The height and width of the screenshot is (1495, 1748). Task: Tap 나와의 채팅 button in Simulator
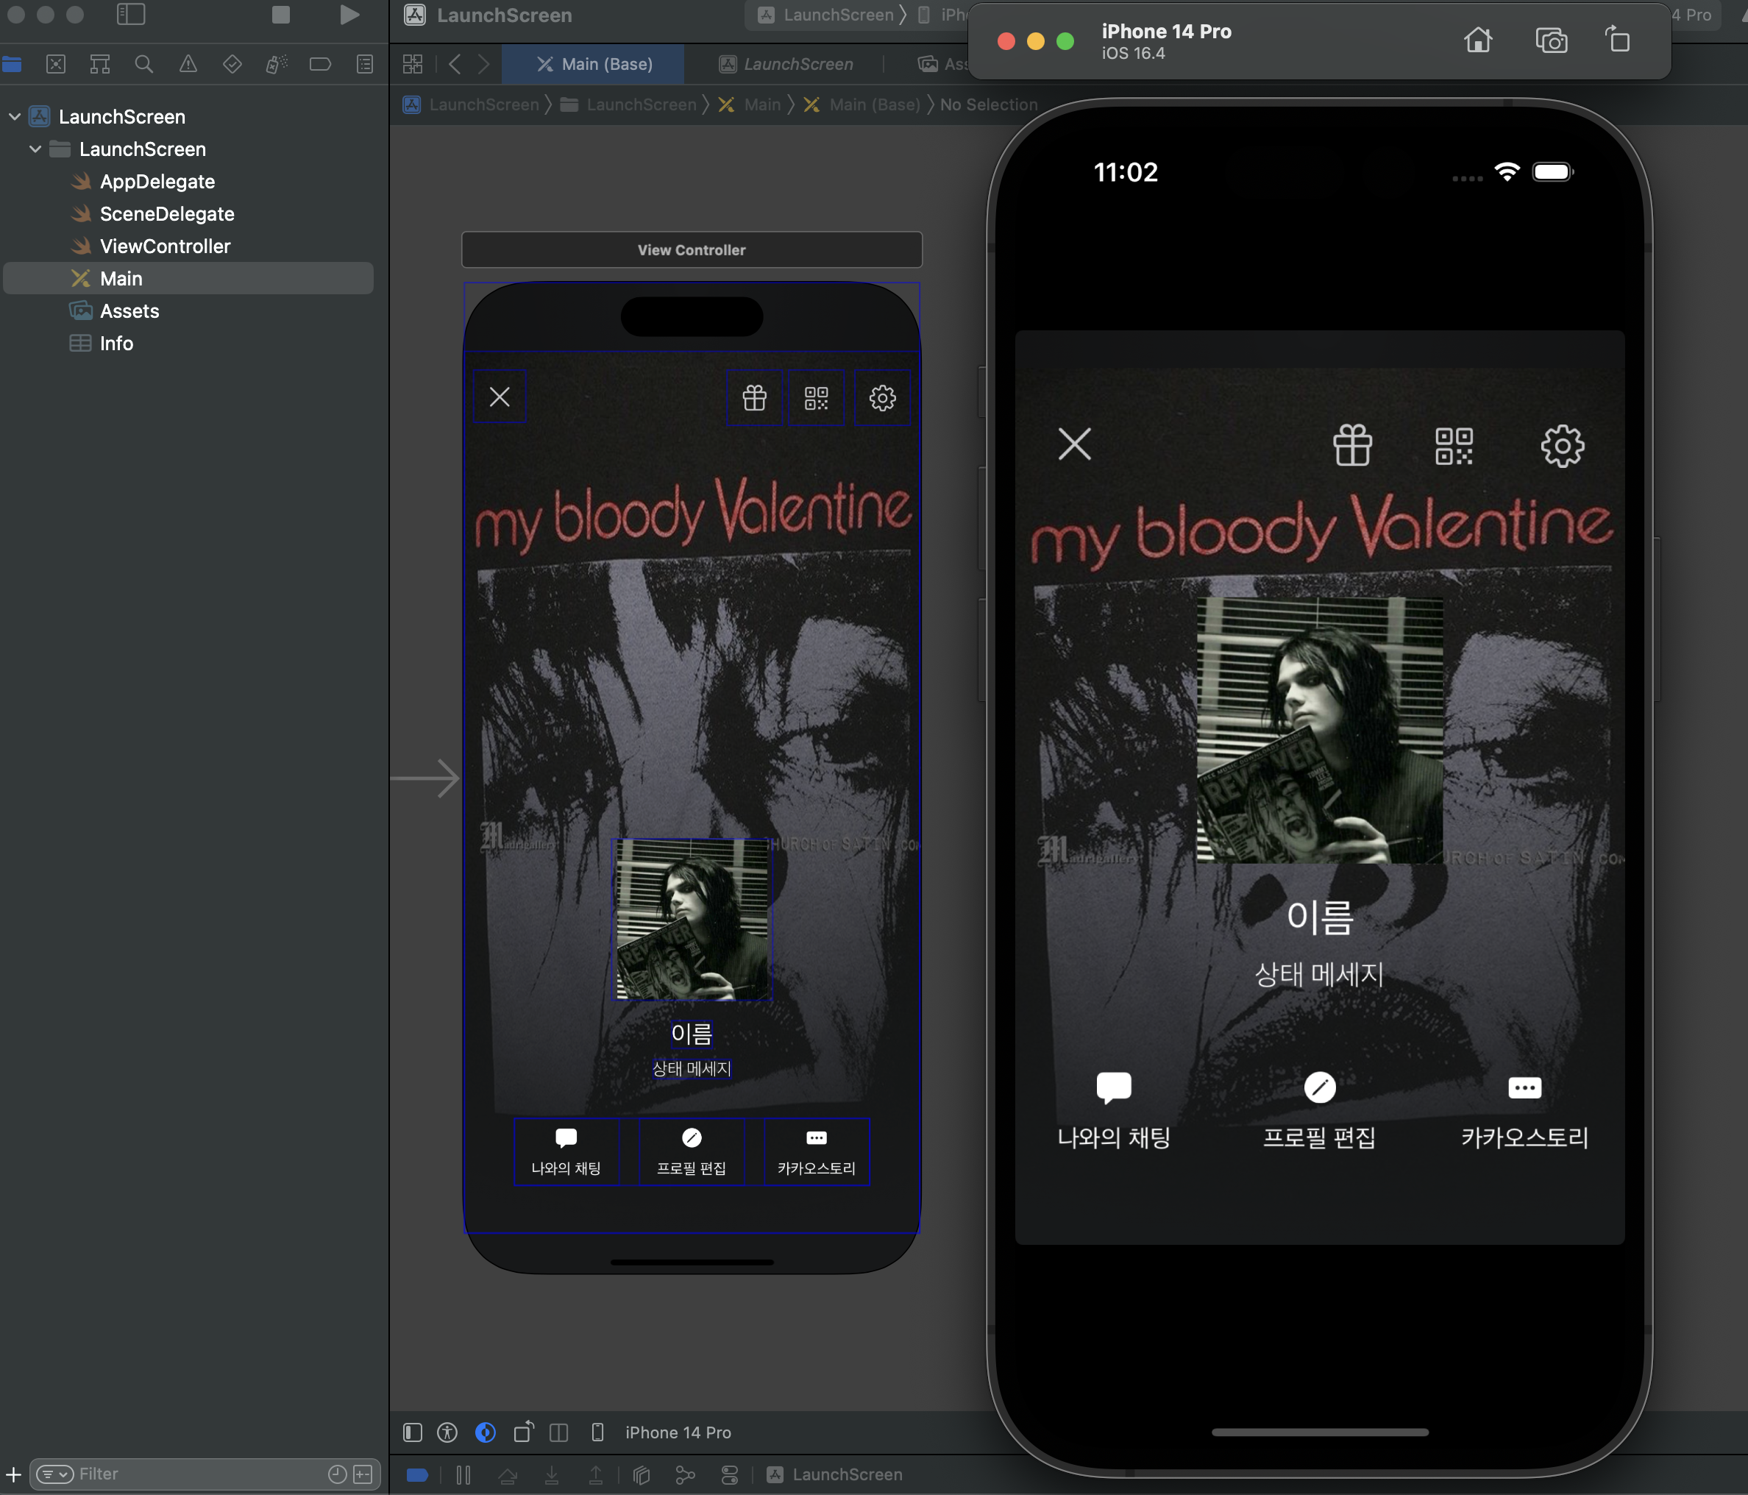1114,1111
